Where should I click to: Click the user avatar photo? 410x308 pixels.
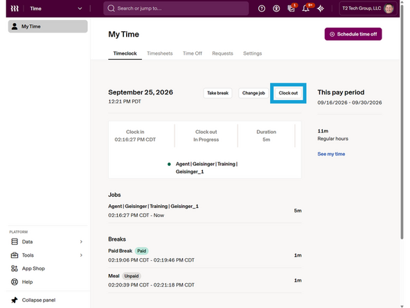(x=389, y=8)
